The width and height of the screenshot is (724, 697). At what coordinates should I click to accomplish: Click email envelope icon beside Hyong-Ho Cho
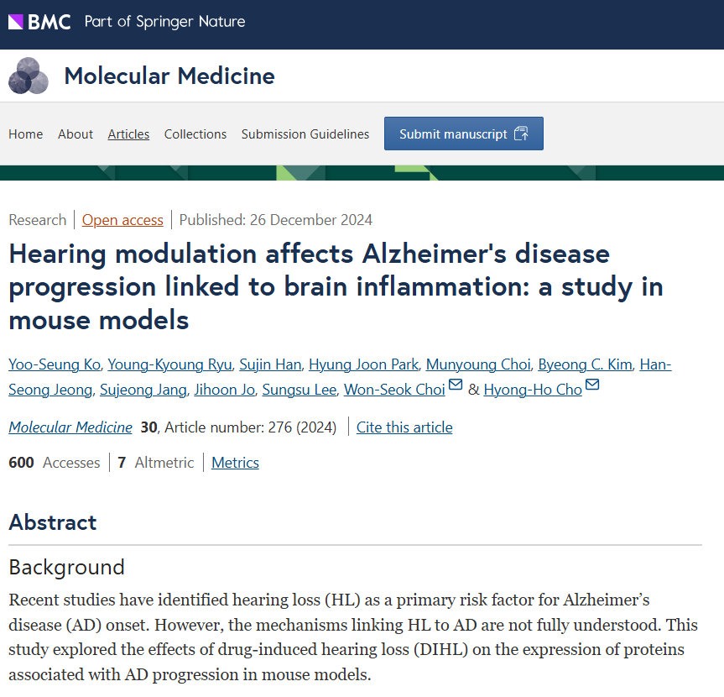point(592,385)
